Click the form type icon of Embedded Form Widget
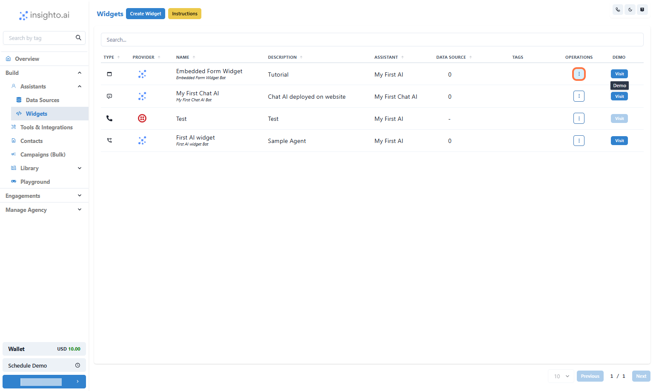656x391 pixels. [x=109, y=74]
